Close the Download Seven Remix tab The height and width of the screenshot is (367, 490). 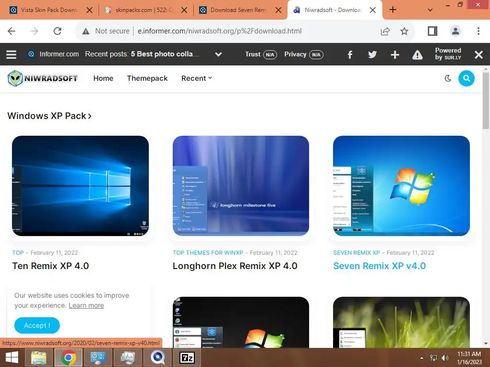pyautogui.click(x=278, y=10)
